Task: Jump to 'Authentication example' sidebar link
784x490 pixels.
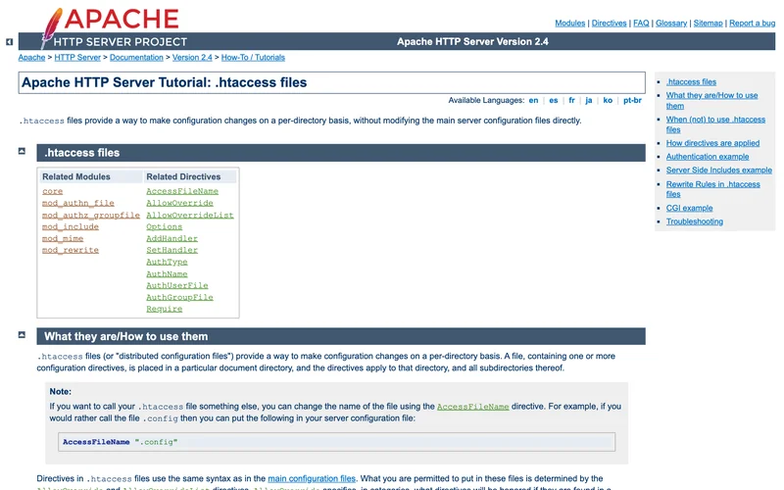Action: pyautogui.click(x=708, y=157)
